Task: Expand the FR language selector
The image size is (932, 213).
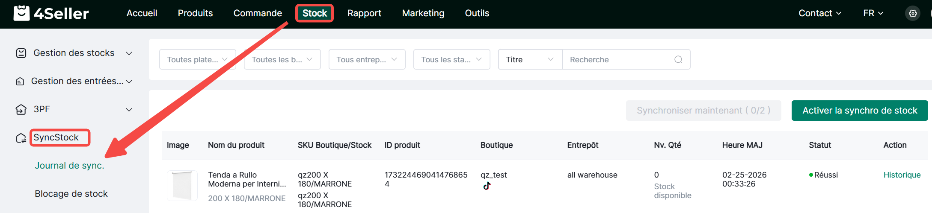Action: point(873,13)
